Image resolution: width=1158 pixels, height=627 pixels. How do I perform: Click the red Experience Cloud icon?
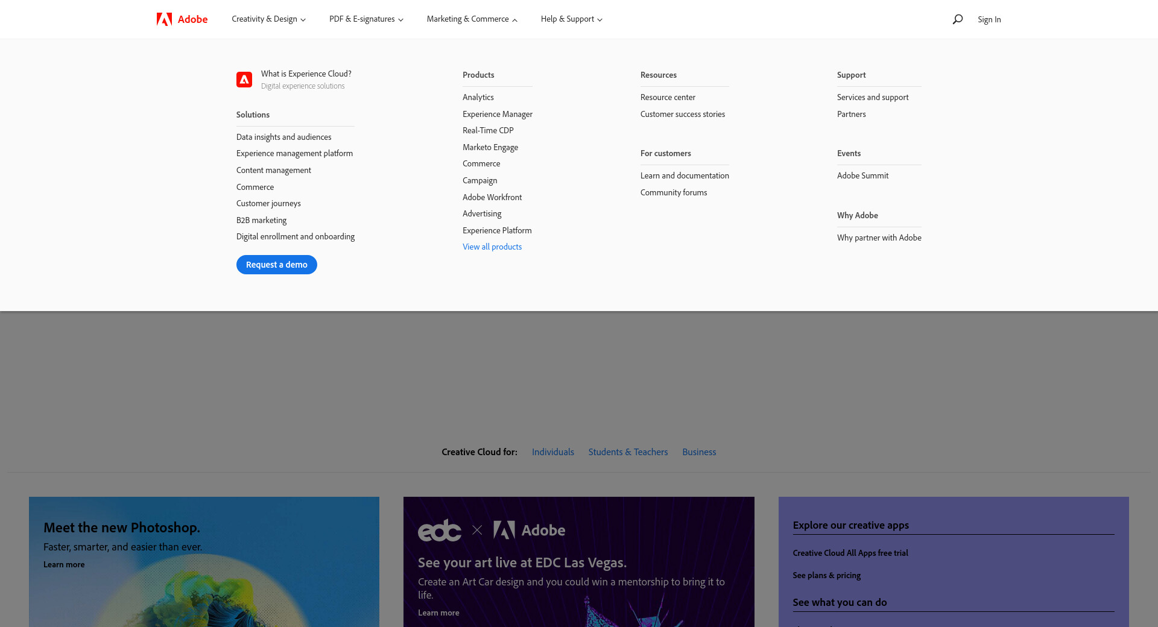tap(244, 80)
